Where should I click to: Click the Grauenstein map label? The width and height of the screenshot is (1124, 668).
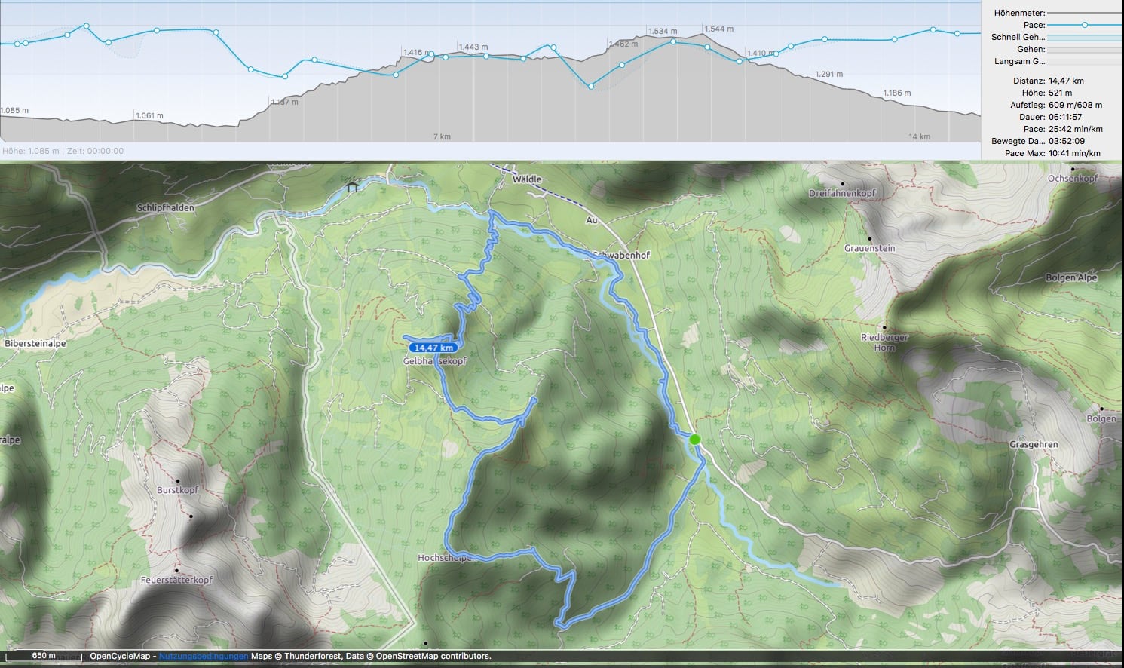(870, 248)
